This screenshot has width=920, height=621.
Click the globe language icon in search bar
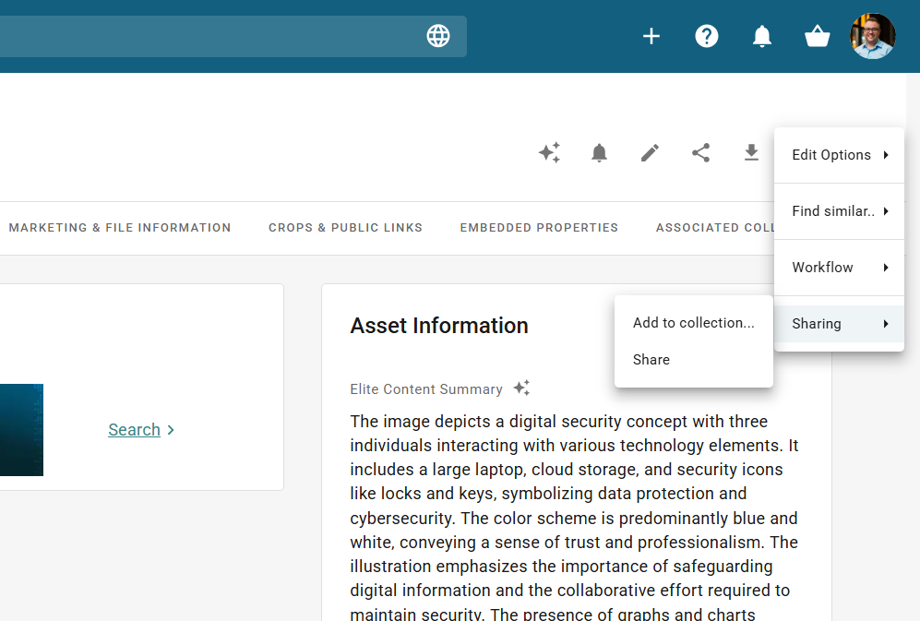click(x=438, y=36)
